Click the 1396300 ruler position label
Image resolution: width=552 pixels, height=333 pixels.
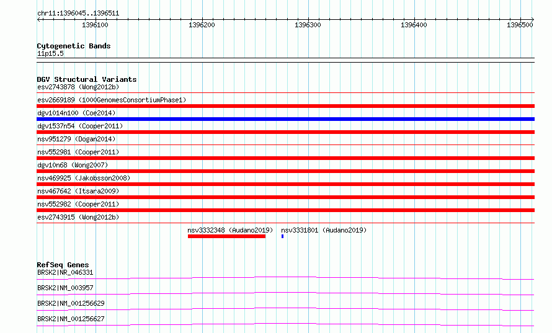pos(308,25)
